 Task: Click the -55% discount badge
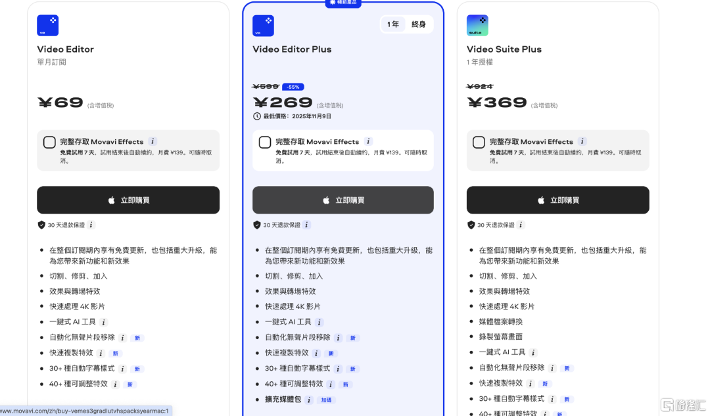293,87
